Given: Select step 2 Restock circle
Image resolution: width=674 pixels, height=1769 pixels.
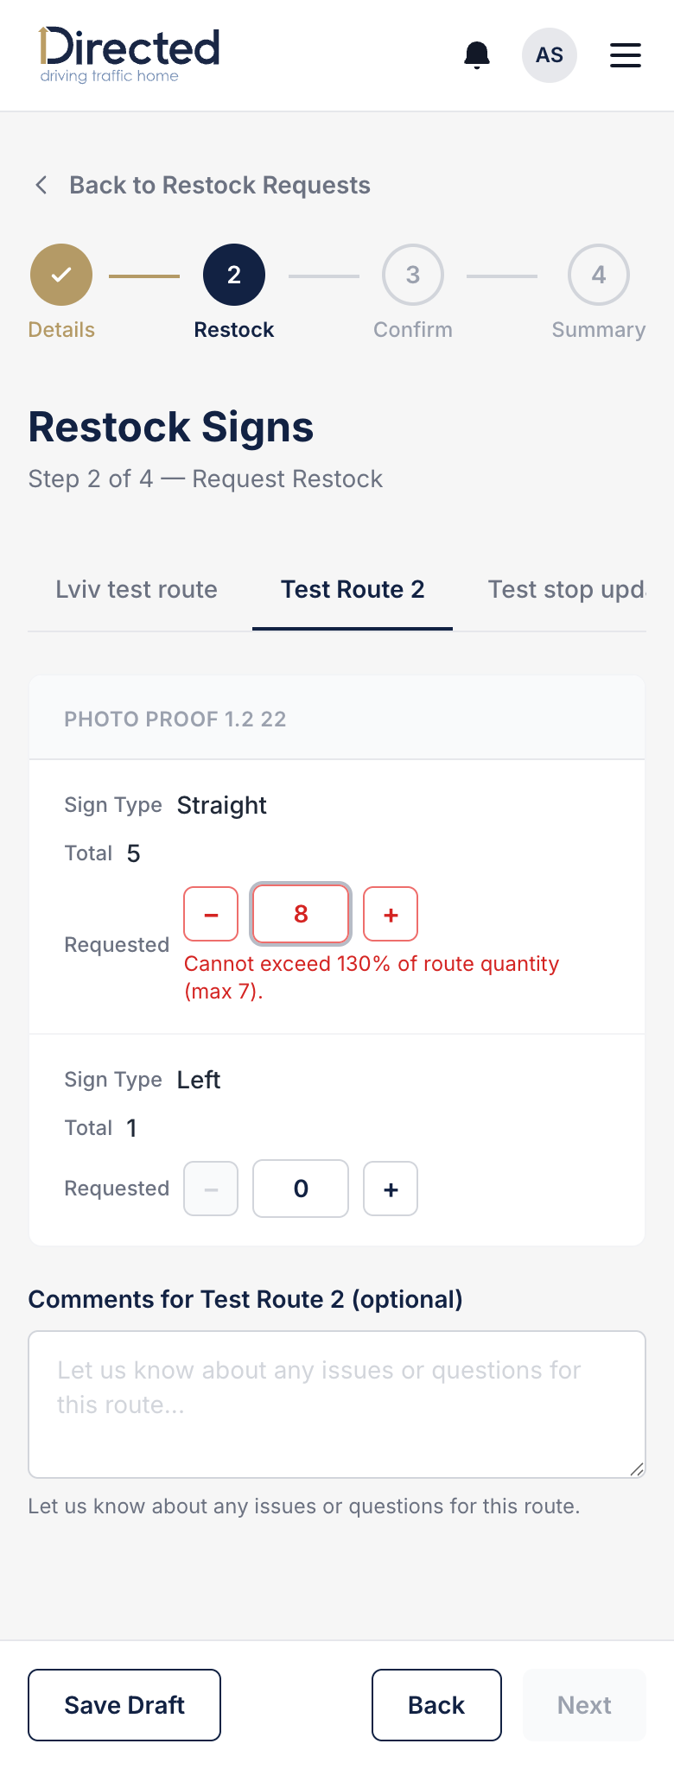Looking at the screenshot, I should click(234, 275).
